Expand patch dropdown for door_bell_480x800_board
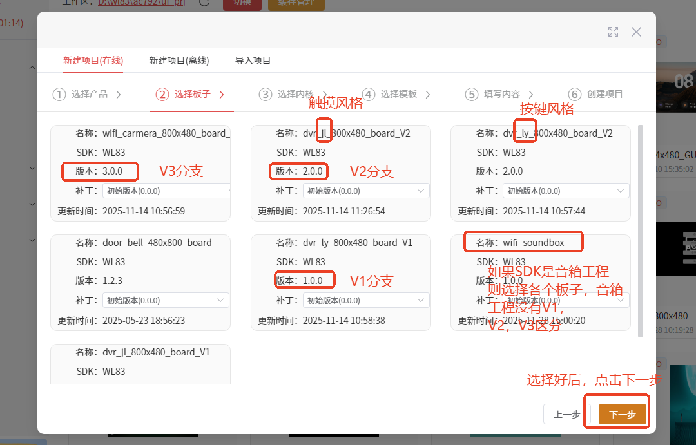Screen dimensions: 696x445 click(166, 300)
